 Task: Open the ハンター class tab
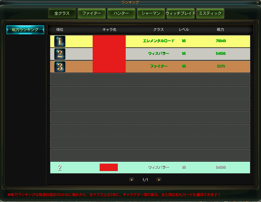tap(121, 13)
